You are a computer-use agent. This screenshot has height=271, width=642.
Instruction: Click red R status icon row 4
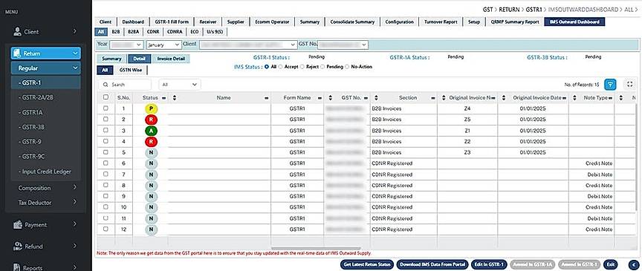point(151,142)
